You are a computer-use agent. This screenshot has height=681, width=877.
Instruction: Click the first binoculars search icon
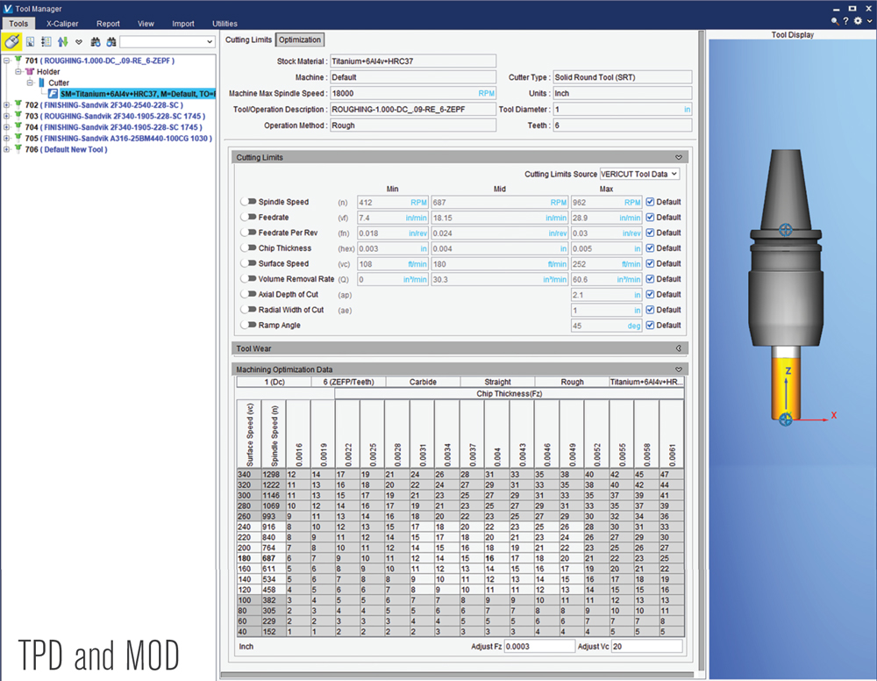click(x=96, y=41)
